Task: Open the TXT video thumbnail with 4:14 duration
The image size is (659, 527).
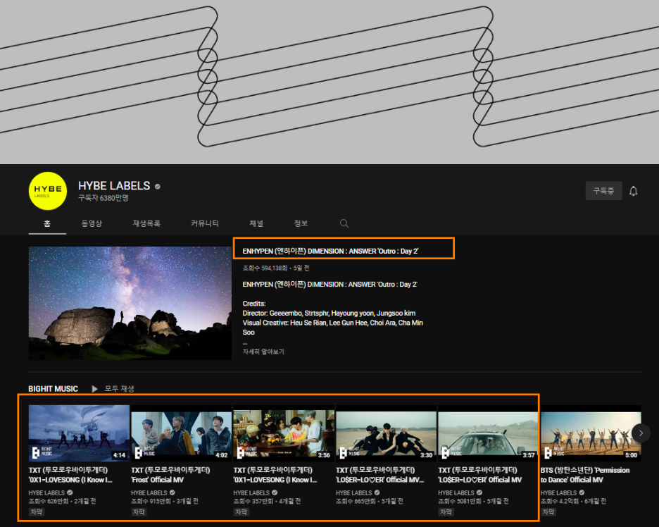Action: click(79, 433)
